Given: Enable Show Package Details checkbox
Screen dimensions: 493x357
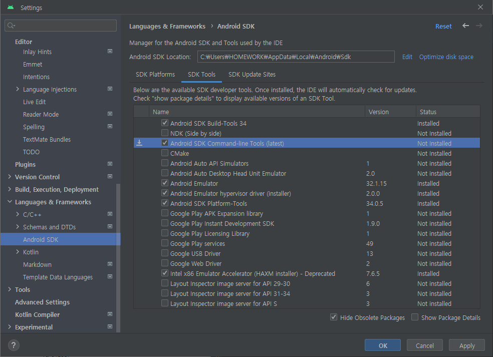Looking at the screenshot, I should point(415,317).
